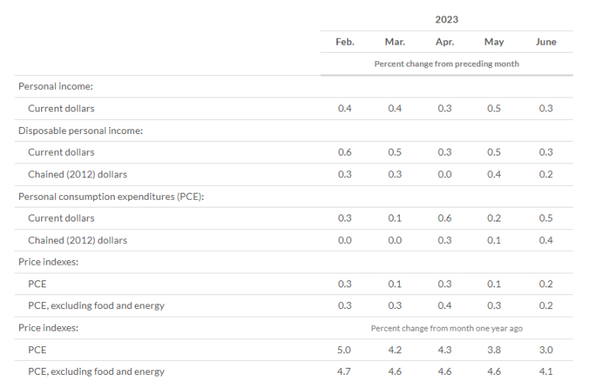This screenshot has height=388, width=589.
Task: Select the Feb. column header
Action: [345, 42]
